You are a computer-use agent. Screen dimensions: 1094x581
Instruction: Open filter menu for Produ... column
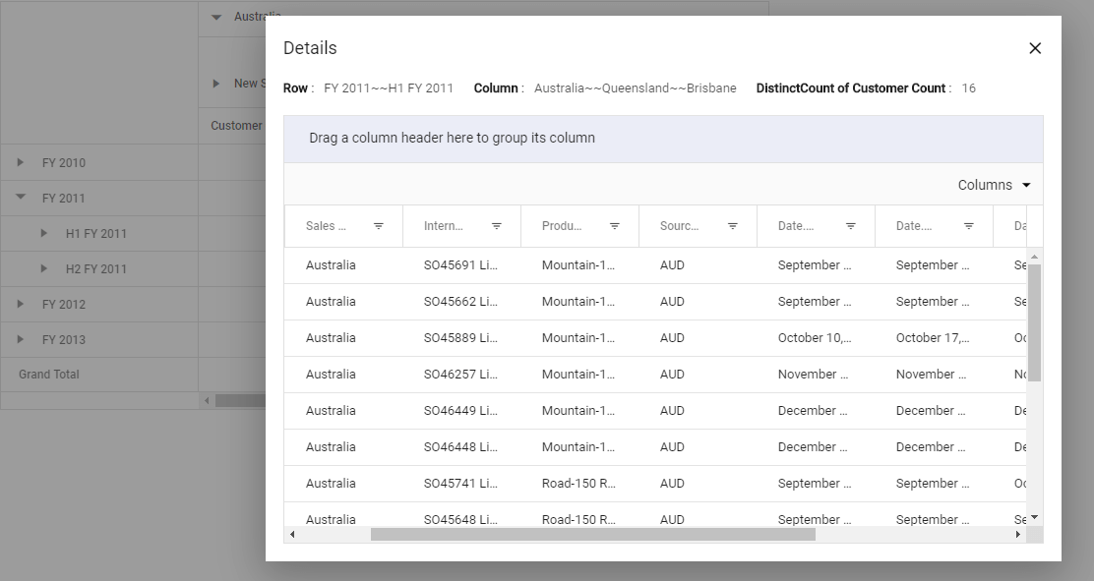tap(615, 226)
